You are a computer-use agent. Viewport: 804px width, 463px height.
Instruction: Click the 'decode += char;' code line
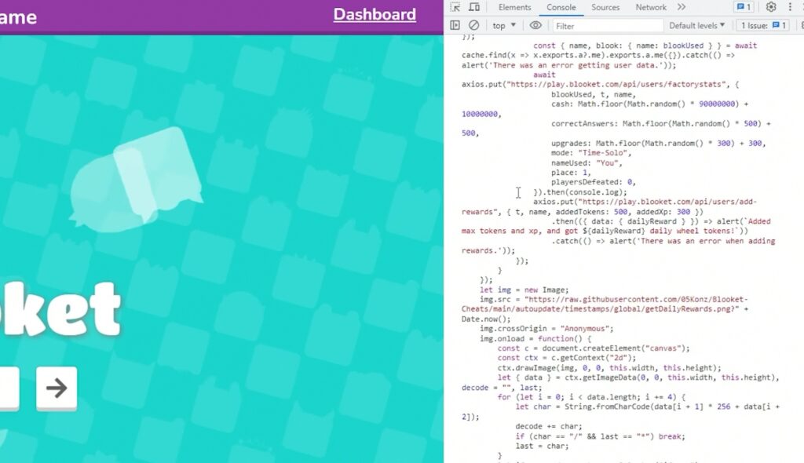(549, 427)
